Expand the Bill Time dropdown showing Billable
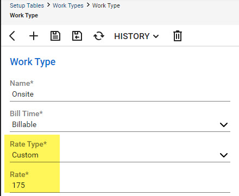 [x=224, y=125]
